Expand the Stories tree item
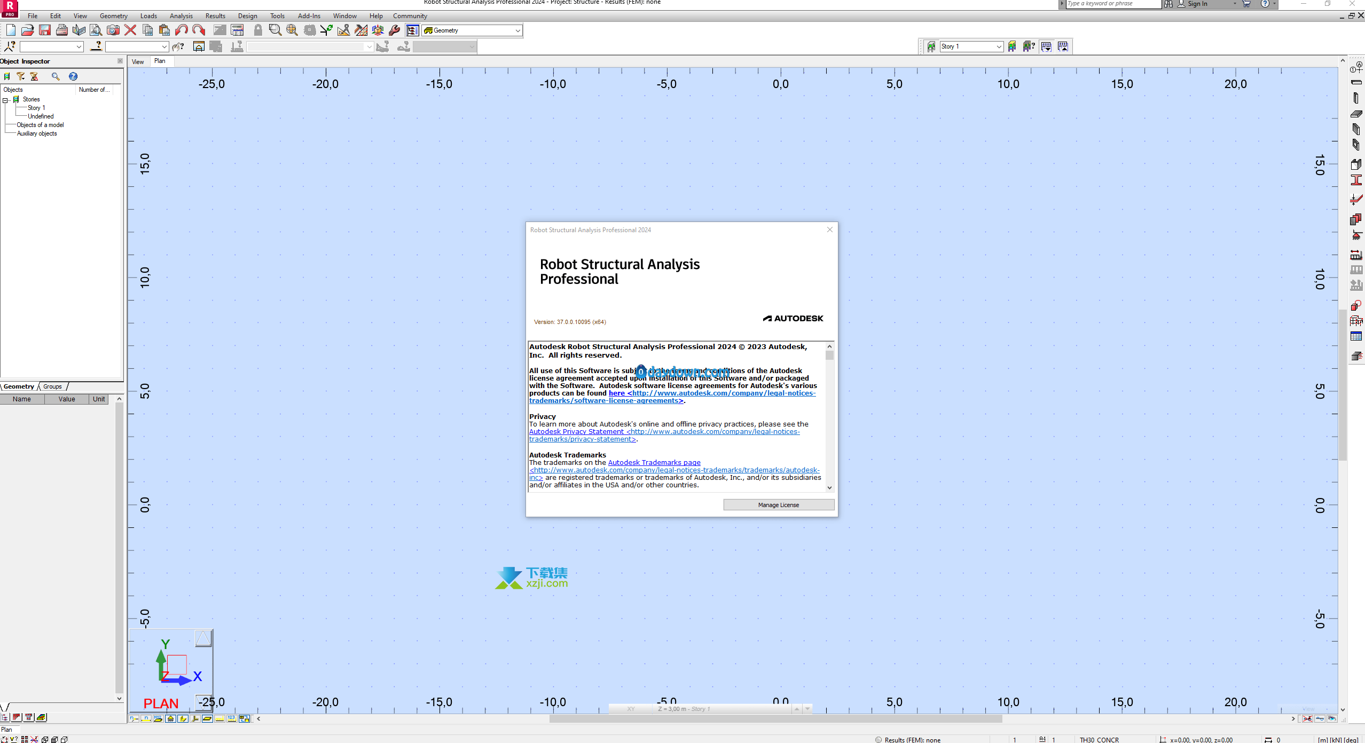Viewport: 1365px width, 743px height. 7,100
